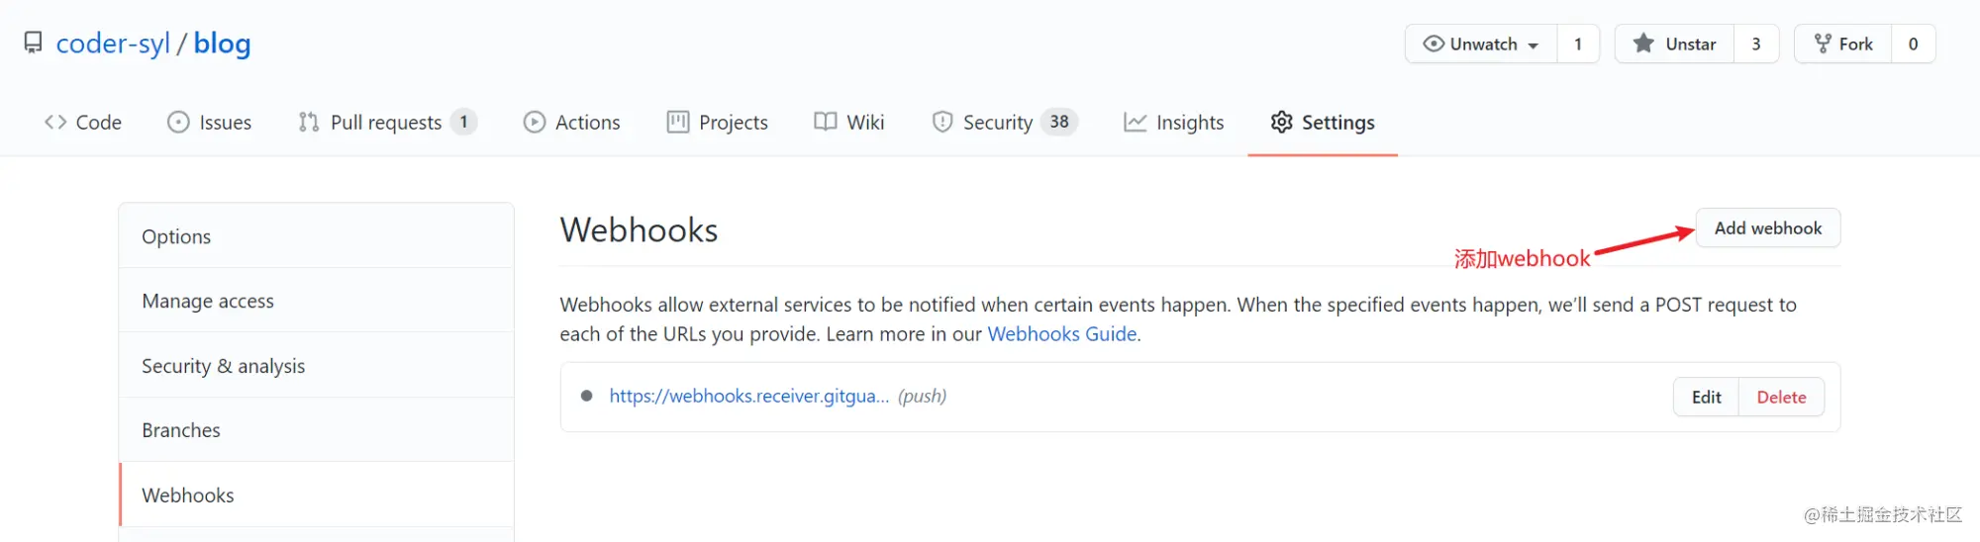
Task: Click the Security counter badge 38
Action: 1059,122
